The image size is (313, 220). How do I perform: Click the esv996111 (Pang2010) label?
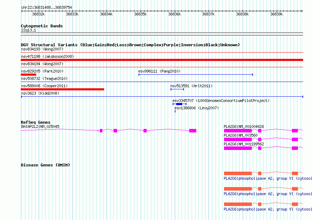point(159,71)
